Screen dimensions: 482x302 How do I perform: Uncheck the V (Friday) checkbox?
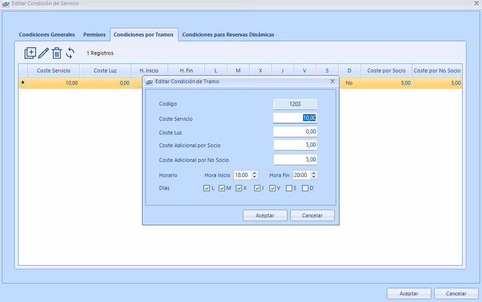(273, 188)
